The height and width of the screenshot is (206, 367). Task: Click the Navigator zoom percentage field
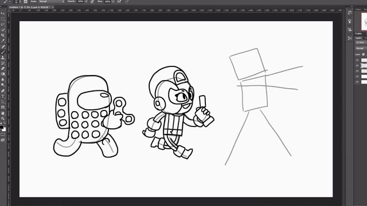[358, 34]
